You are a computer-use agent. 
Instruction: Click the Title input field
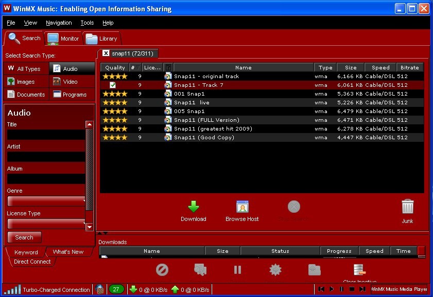[46, 135]
